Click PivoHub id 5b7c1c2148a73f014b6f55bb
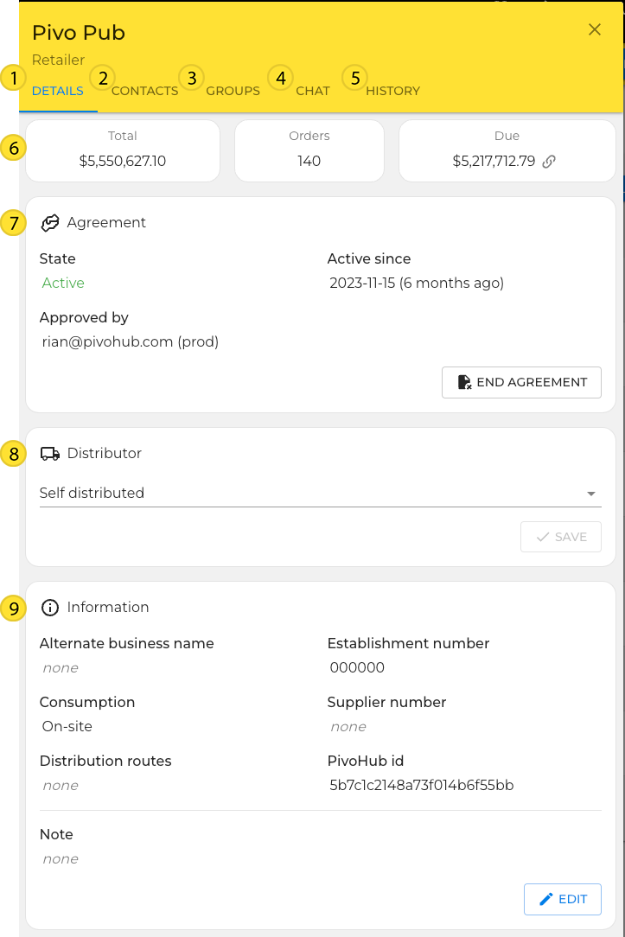 pyautogui.click(x=422, y=785)
